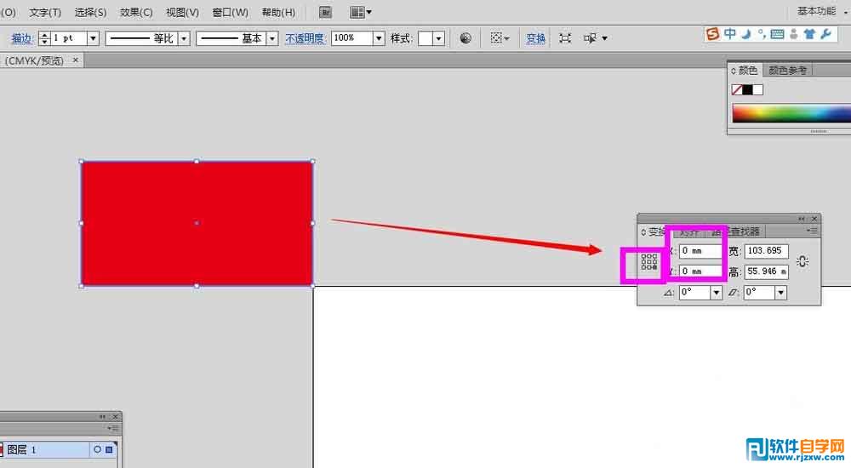Click the 宽 width input field

click(x=766, y=251)
